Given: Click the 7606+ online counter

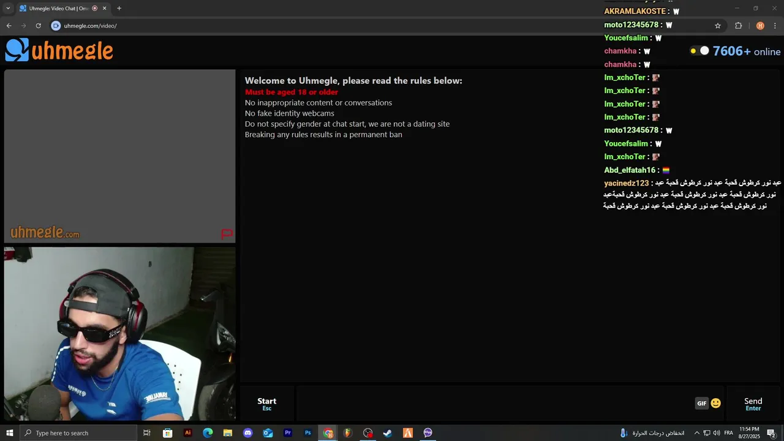Looking at the screenshot, I should (746, 51).
